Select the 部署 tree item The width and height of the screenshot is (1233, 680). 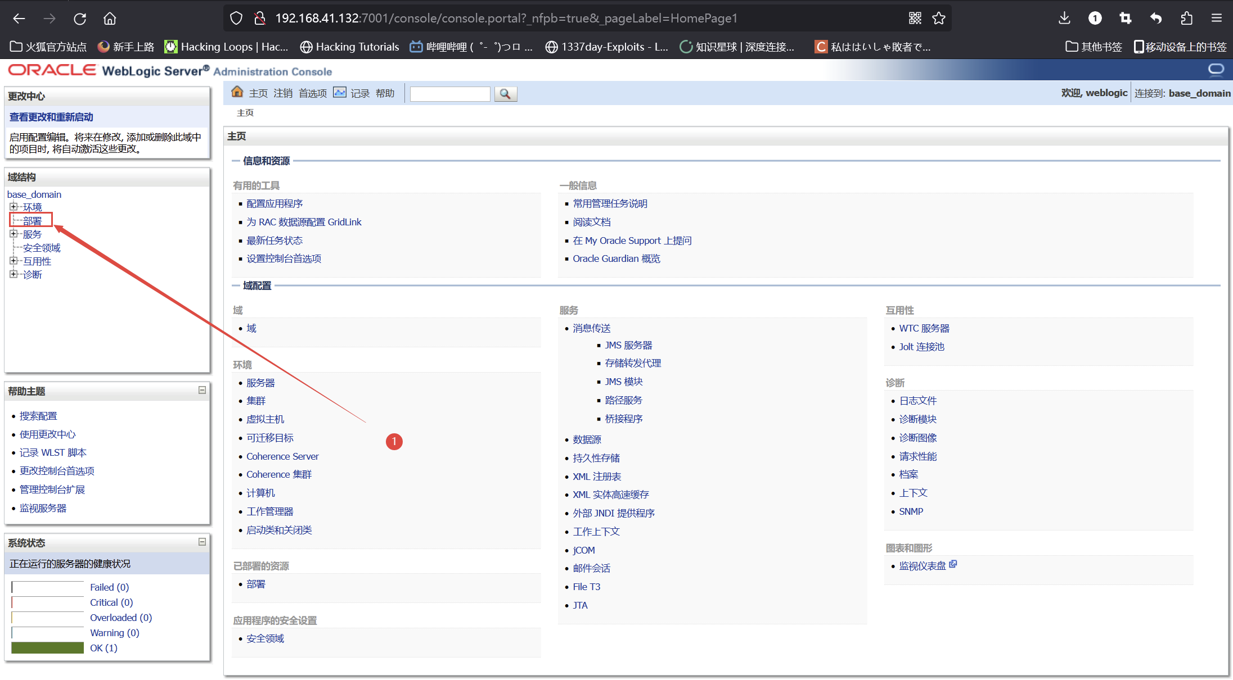click(32, 221)
